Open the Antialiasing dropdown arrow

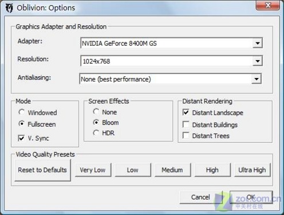(x=257, y=79)
